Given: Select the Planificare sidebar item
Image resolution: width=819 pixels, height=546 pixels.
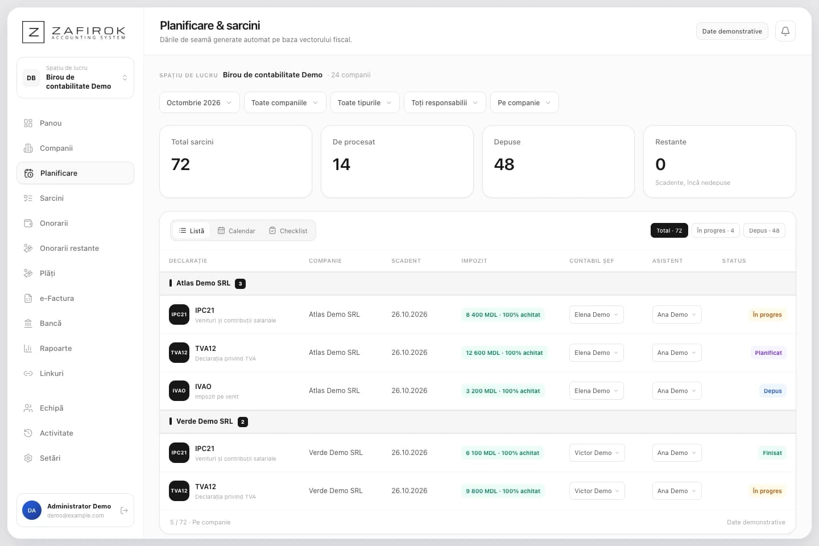Looking at the screenshot, I should [x=75, y=173].
